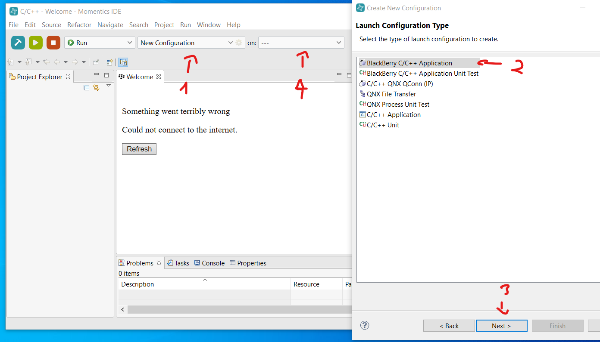This screenshot has height=342, width=600.
Task: Select the Problems tab
Action: 140,263
